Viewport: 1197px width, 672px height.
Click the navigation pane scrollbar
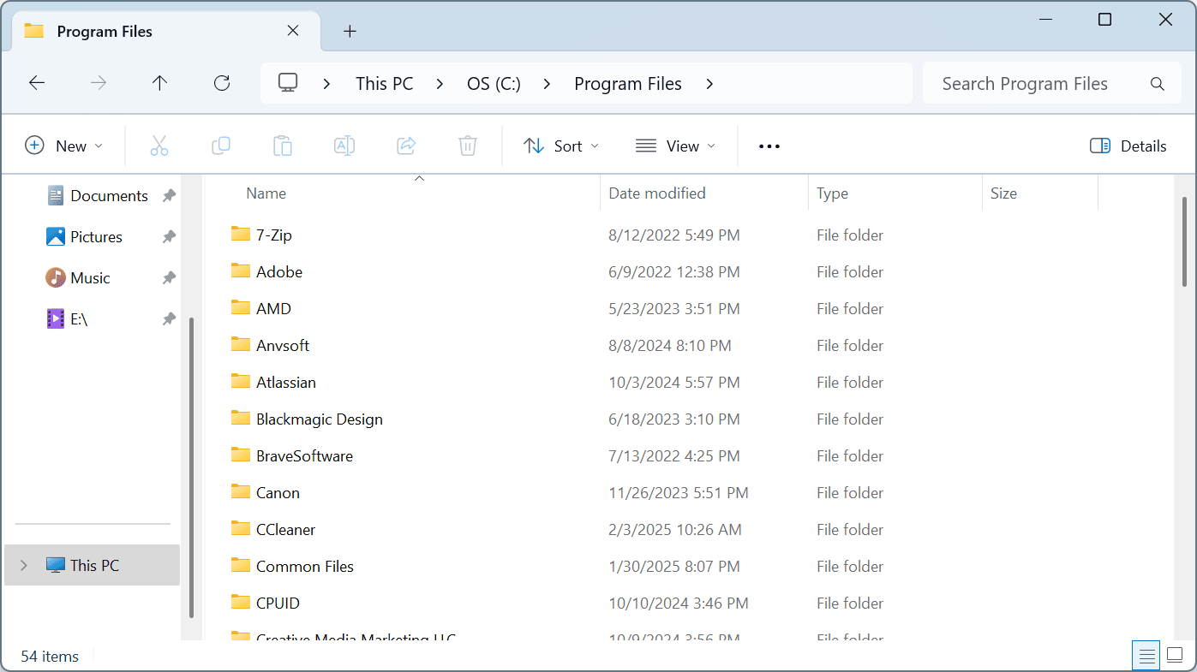(192, 467)
